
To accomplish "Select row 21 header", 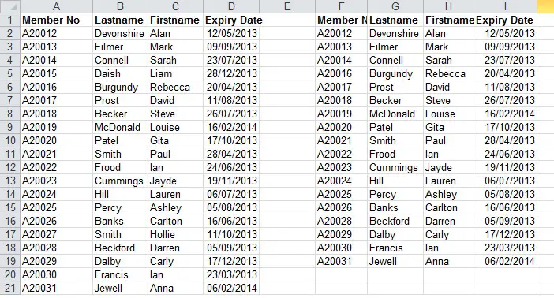I will (x=10, y=288).
